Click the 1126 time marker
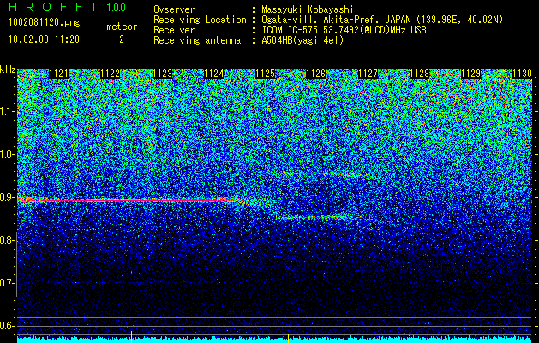 click(x=316, y=74)
